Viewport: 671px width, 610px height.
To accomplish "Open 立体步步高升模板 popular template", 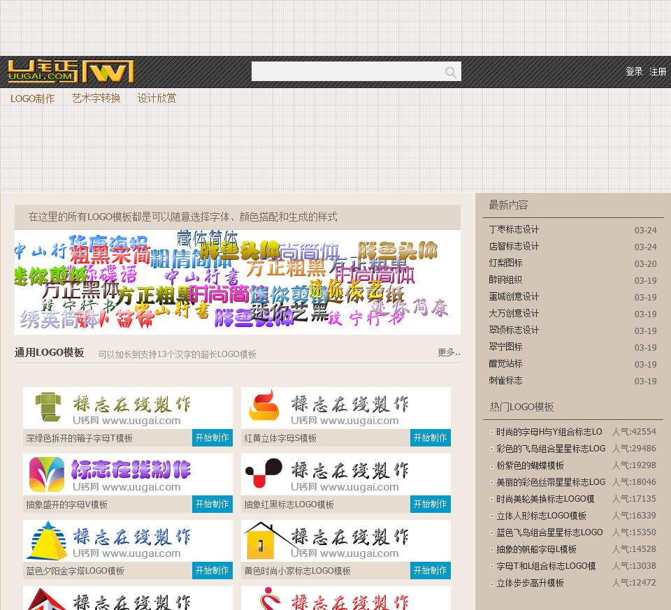I will coord(530,583).
